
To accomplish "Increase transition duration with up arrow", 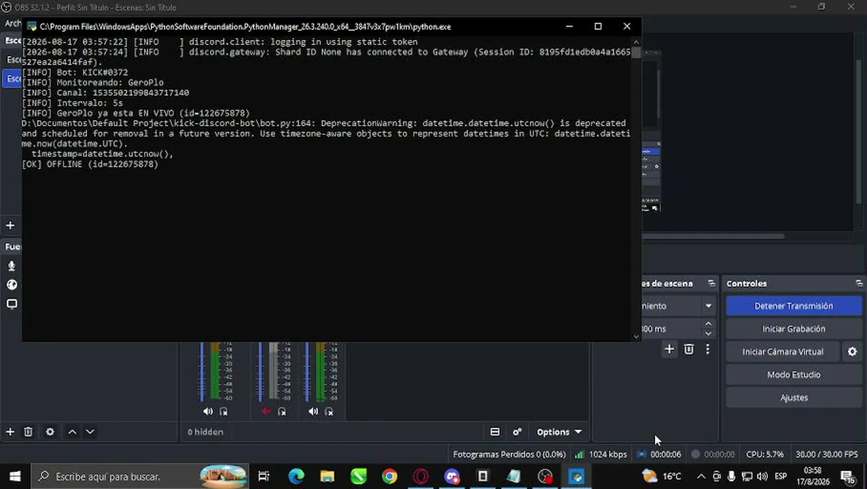I will click(708, 324).
